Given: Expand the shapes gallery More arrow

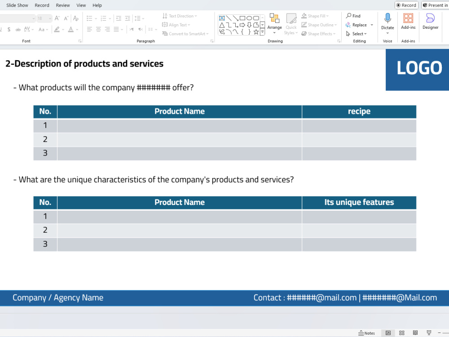Looking at the screenshot, I should pos(262,32).
